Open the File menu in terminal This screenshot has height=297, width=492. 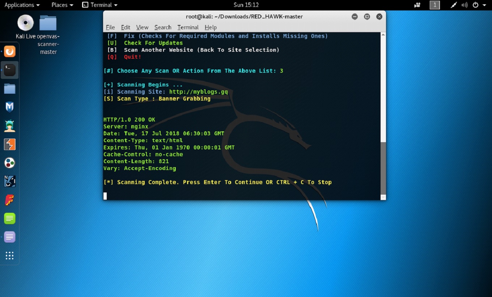(x=110, y=27)
